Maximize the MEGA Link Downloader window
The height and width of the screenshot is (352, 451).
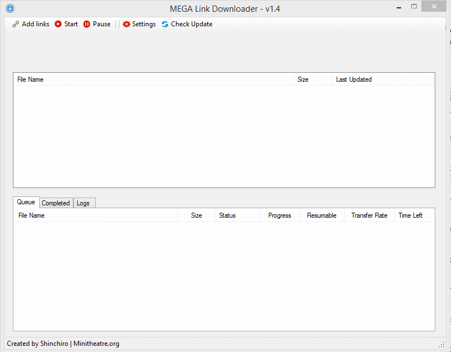(x=414, y=6)
